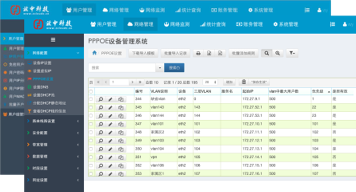This screenshot has width=356, height=192.
Task: Go to next page in grid pager
Action: (x=132, y=82)
